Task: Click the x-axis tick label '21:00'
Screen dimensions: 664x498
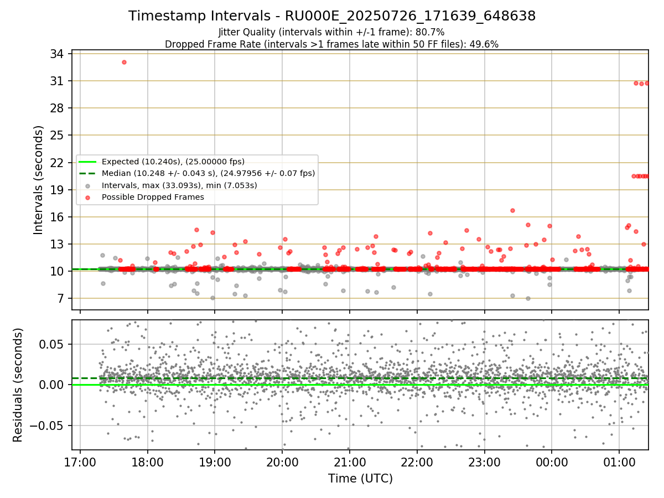Action: click(350, 461)
